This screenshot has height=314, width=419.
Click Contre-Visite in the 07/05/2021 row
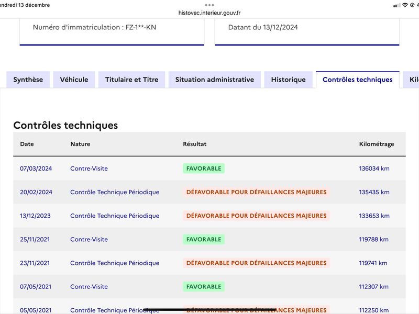[89, 286]
